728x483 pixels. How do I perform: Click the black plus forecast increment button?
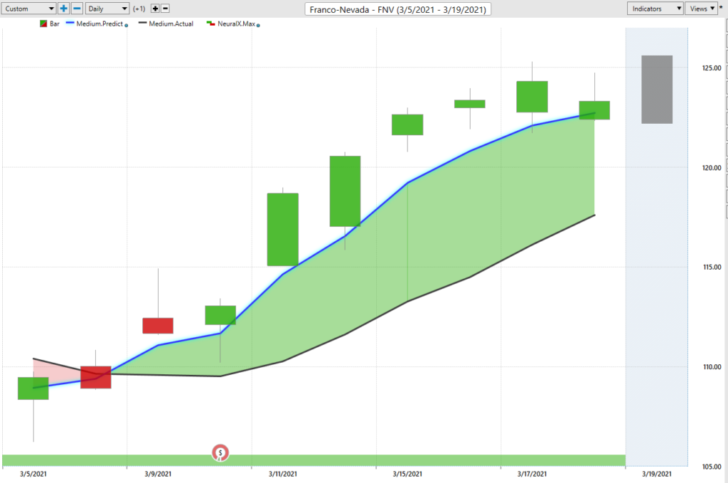[x=155, y=9]
